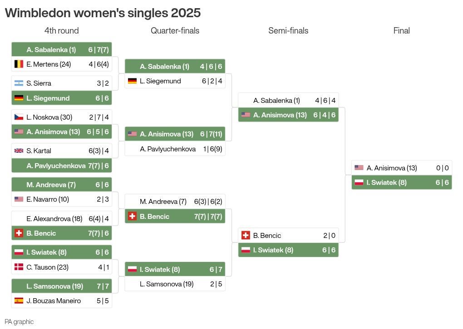Click A. Anisimova (13) semi-final winner row
The height and width of the screenshot is (329, 463).
[x=289, y=115]
